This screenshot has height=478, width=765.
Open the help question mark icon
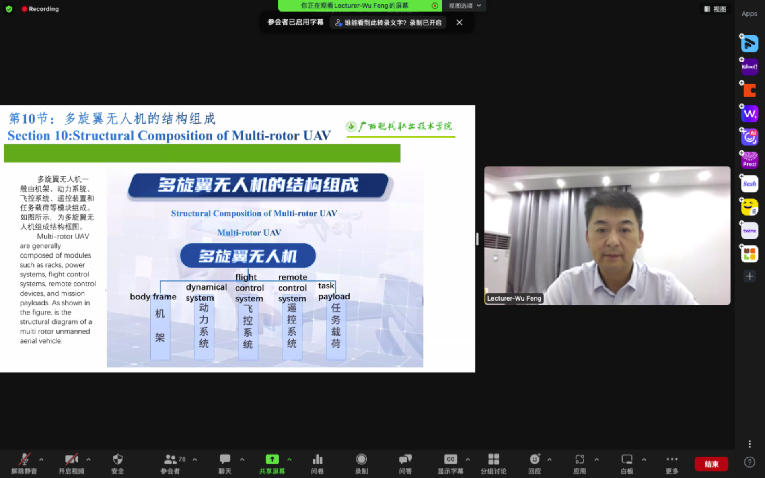coord(749,462)
